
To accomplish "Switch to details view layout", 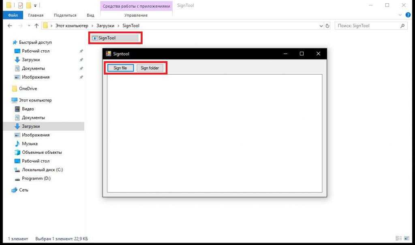I will 399,238.
